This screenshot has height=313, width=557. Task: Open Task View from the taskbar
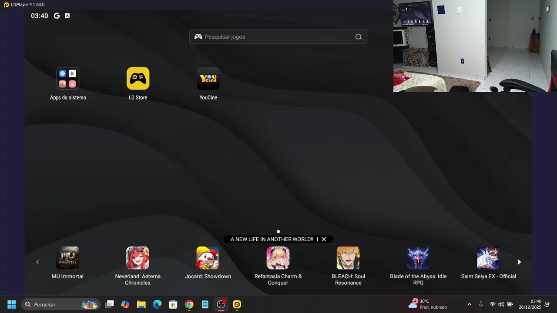tap(110, 304)
